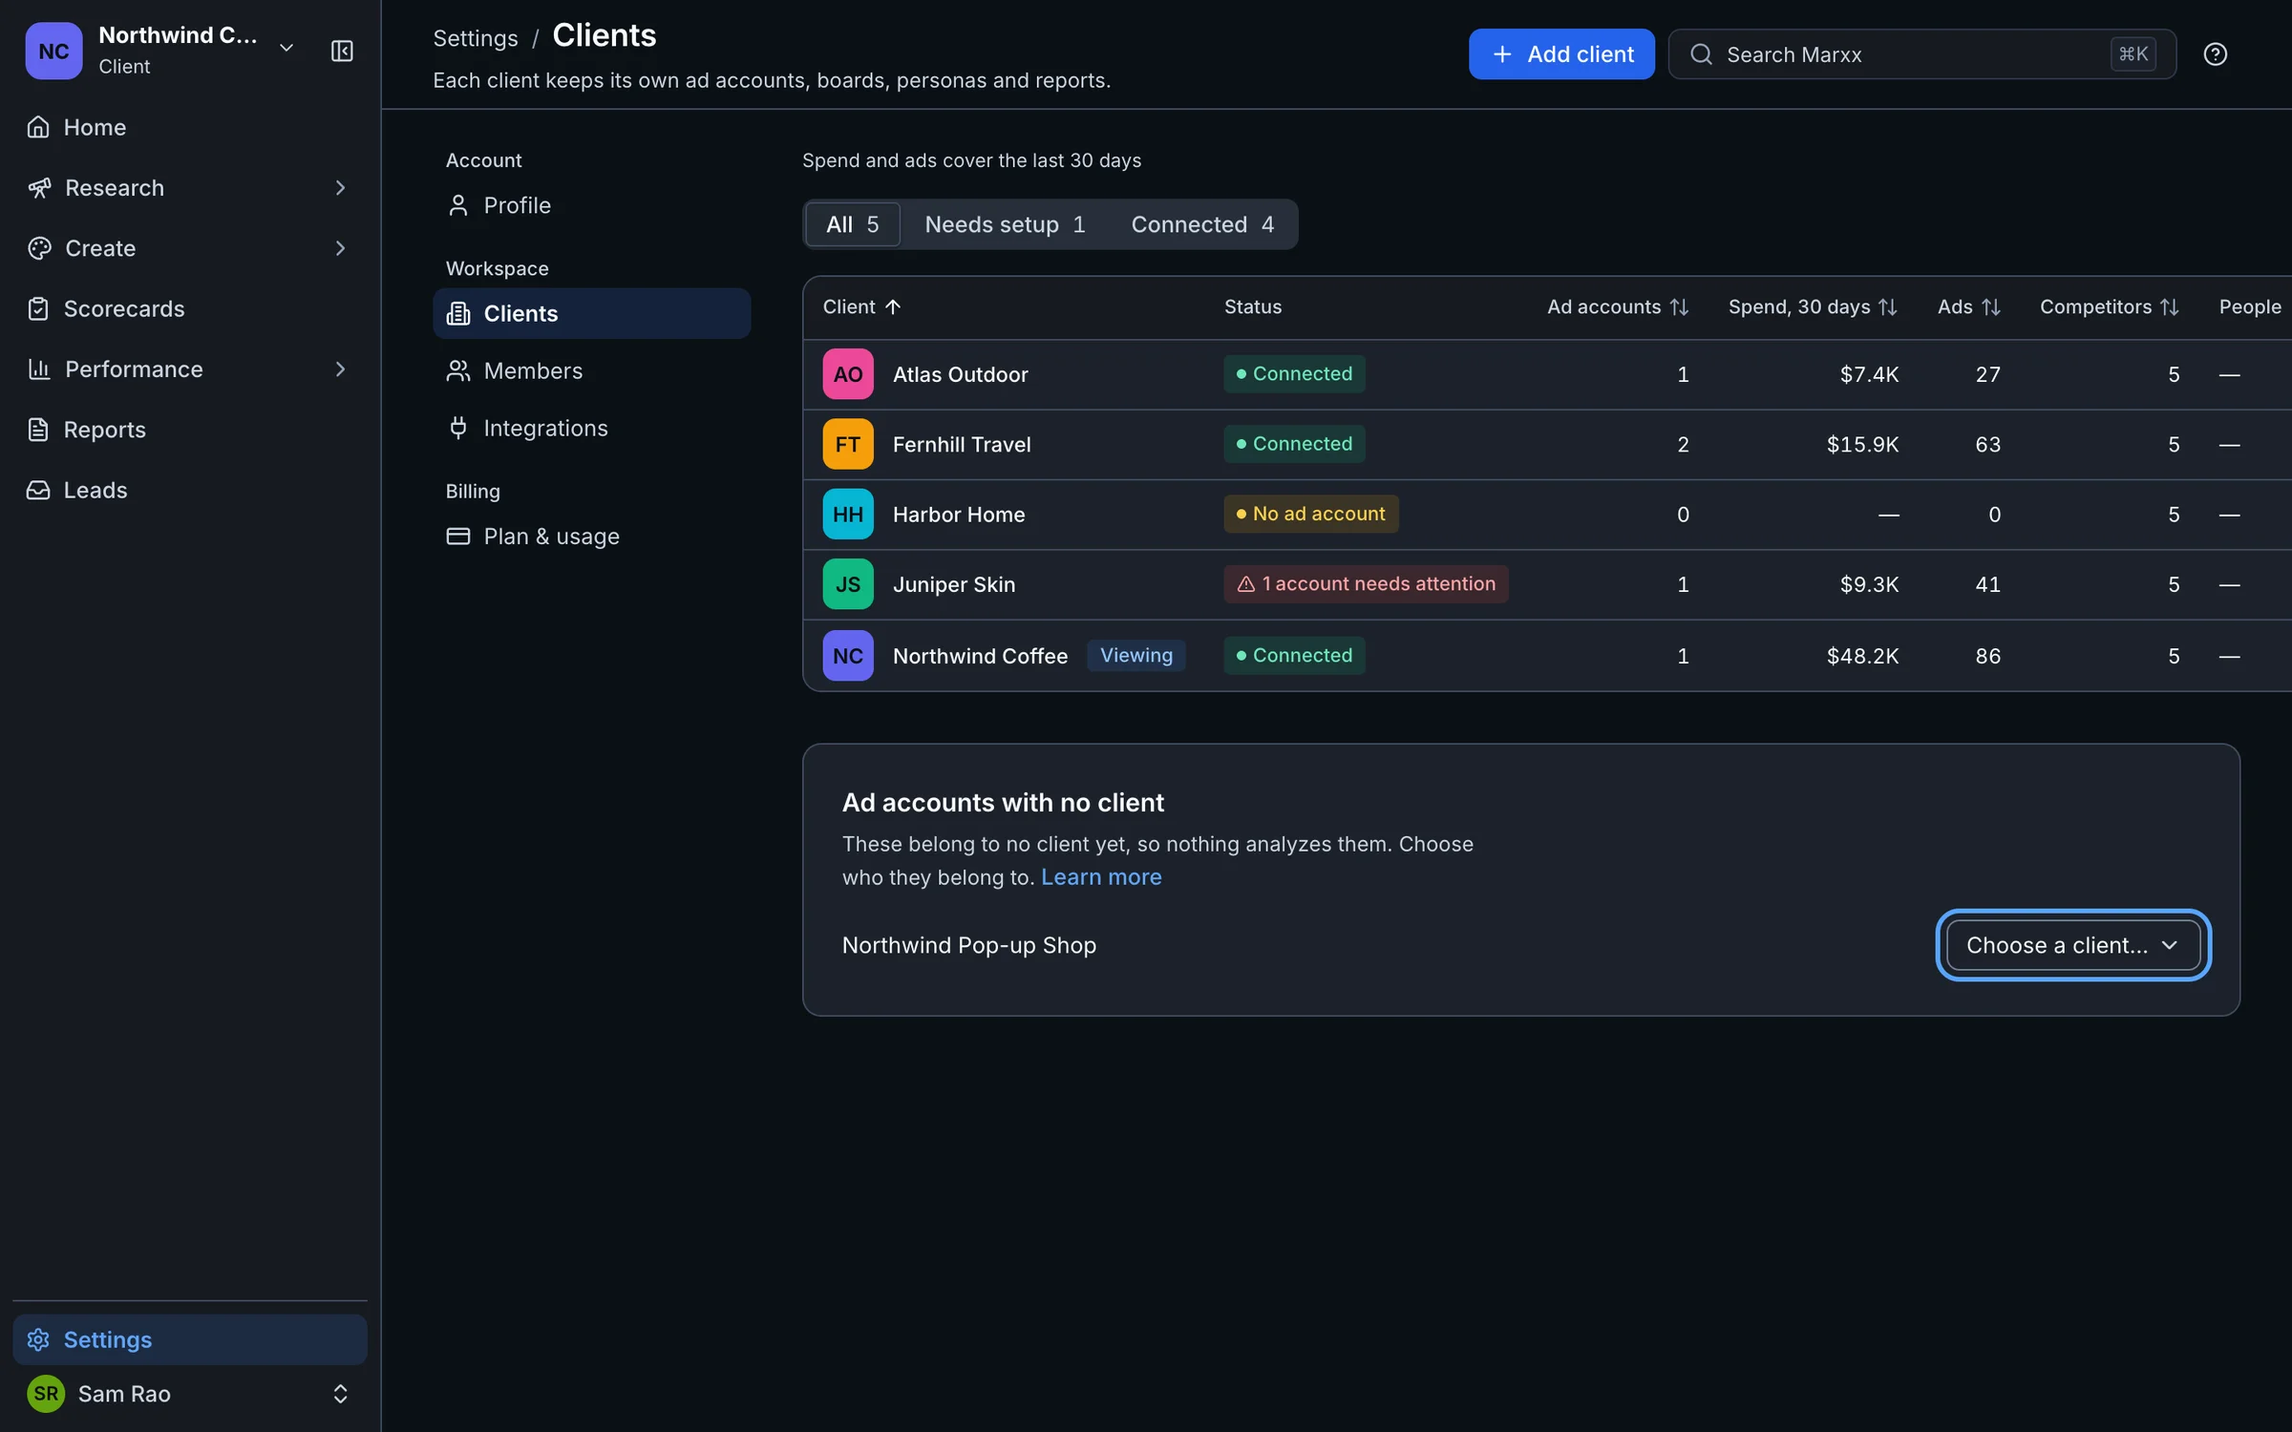Click the Harbor Home HH avatar

tap(848, 514)
